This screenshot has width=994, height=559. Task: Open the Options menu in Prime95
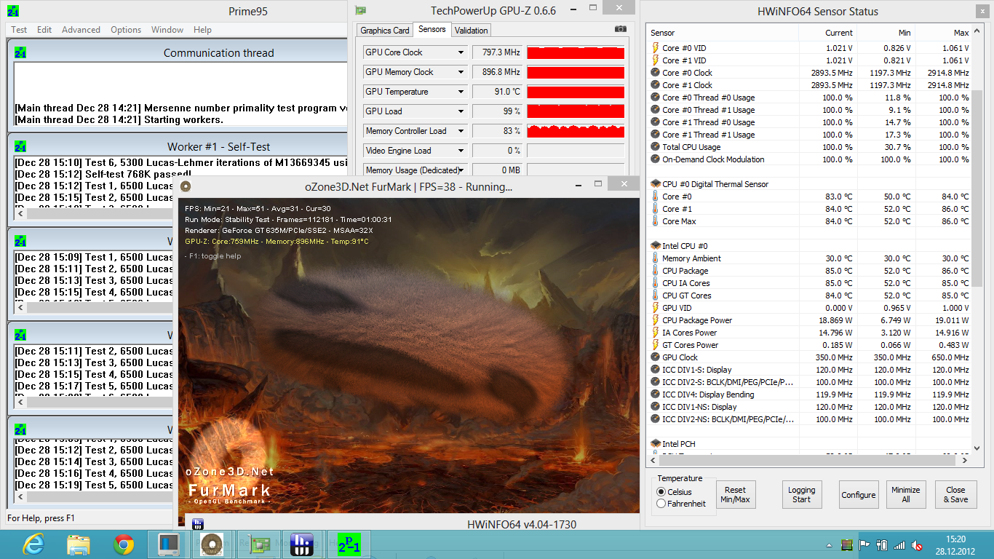(126, 30)
